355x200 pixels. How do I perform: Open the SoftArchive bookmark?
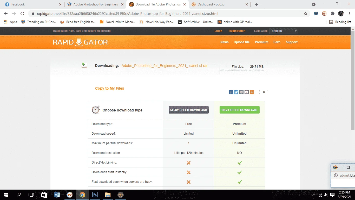196,22
